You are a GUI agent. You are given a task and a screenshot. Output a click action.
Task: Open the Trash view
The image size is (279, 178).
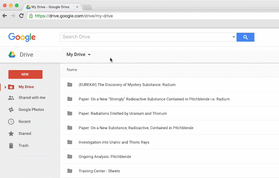pos(24,145)
